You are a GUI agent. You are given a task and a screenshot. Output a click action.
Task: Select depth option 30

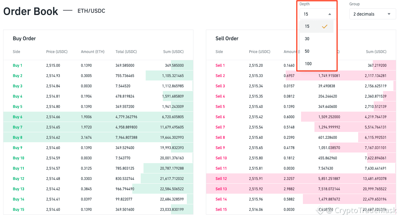[x=307, y=39]
